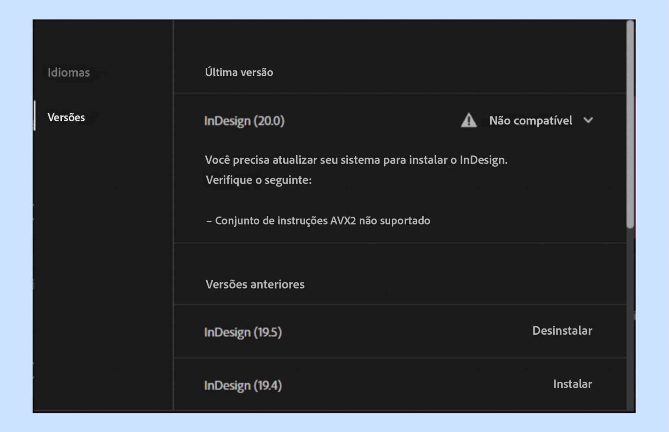Click Desinstalar for InDesign 19.5
Screen dimensions: 669x432
pos(562,331)
